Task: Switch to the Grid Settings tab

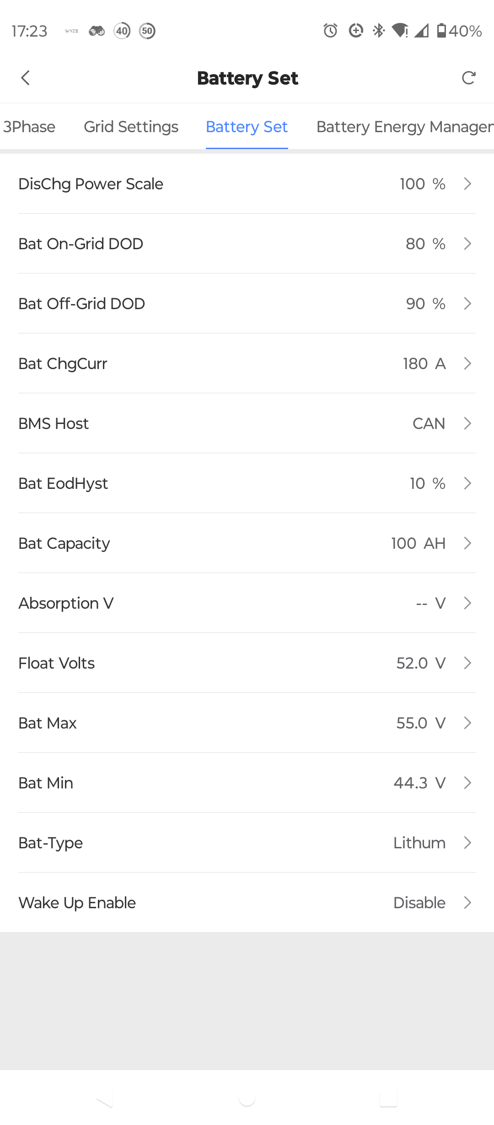Action: 131,127
